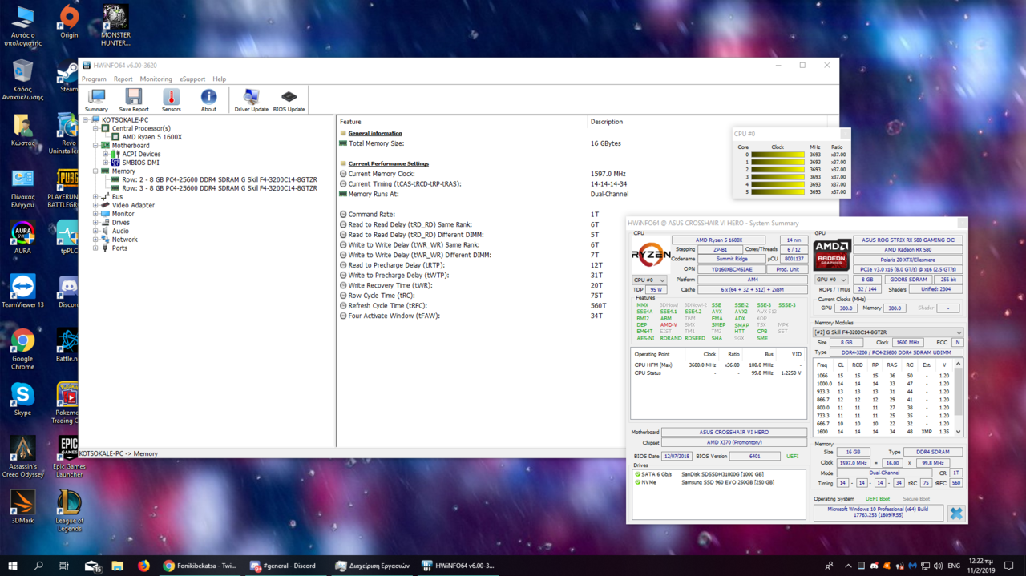Select AMD Ryzen 5 1600X in tree
Image resolution: width=1026 pixels, height=576 pixels.
151,137
